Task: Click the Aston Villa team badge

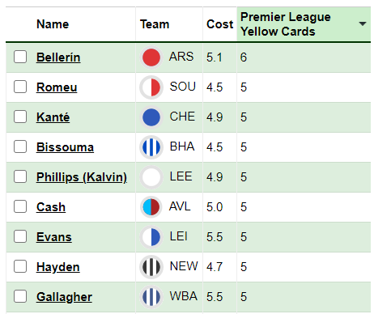Action: point(151,207)
